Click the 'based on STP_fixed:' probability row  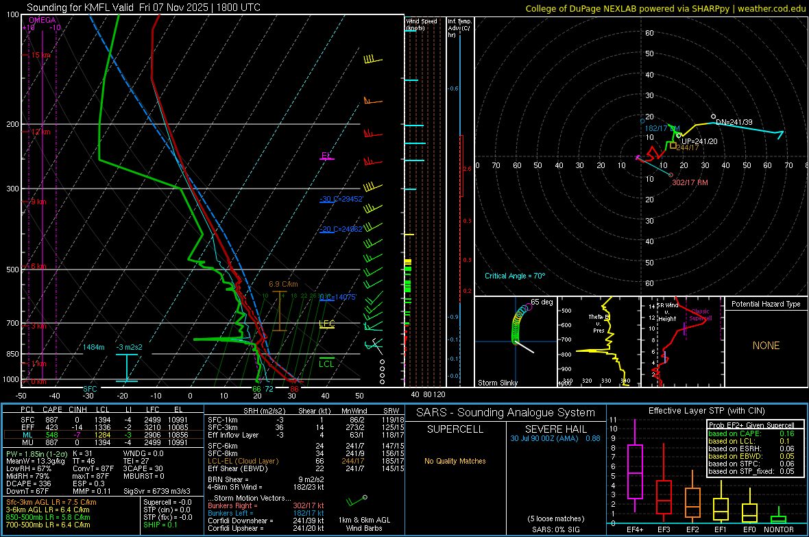751,471
